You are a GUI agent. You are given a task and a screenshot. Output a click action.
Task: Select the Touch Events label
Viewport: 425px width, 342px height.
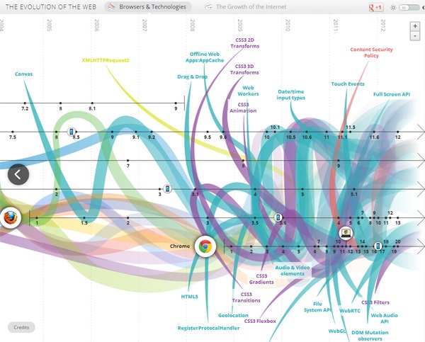[348, 84]
